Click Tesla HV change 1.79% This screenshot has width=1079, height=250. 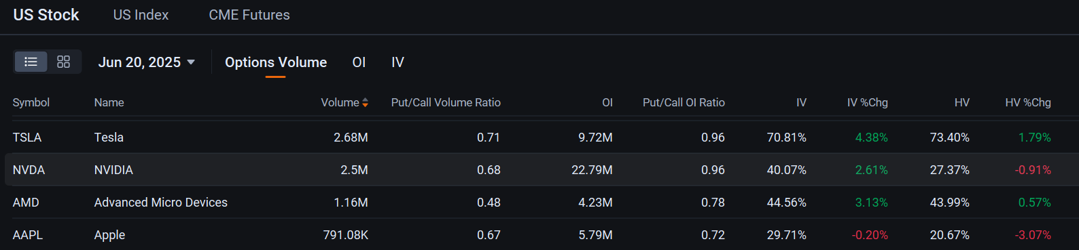[x=1034, y=138]
